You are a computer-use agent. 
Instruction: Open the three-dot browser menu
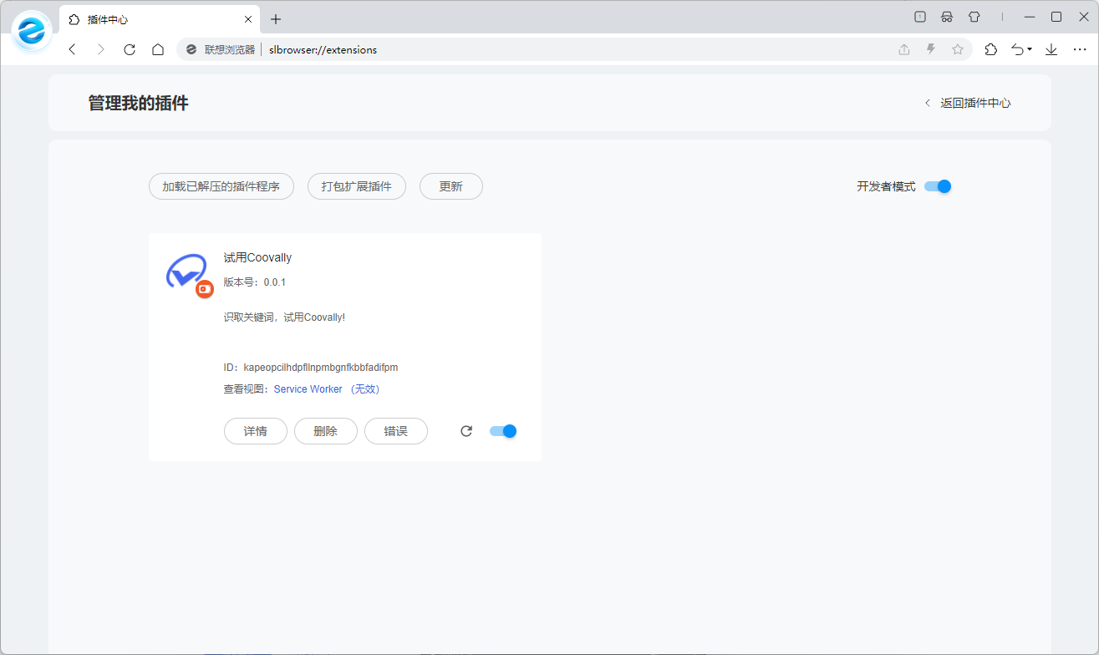(1080, 50)
